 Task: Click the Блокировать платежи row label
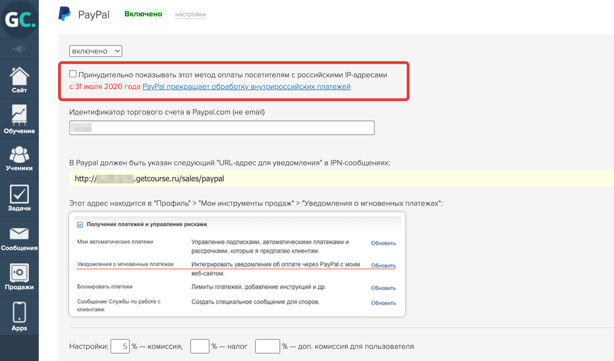click(x=105, y=287)
